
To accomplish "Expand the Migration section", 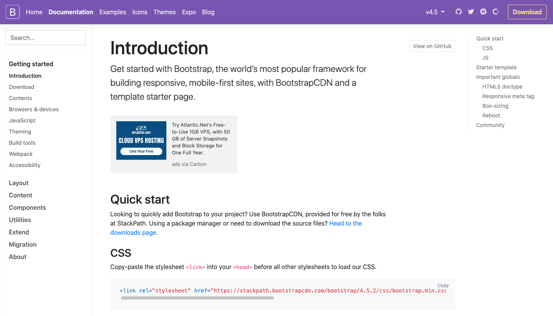I will click(23, 244).
